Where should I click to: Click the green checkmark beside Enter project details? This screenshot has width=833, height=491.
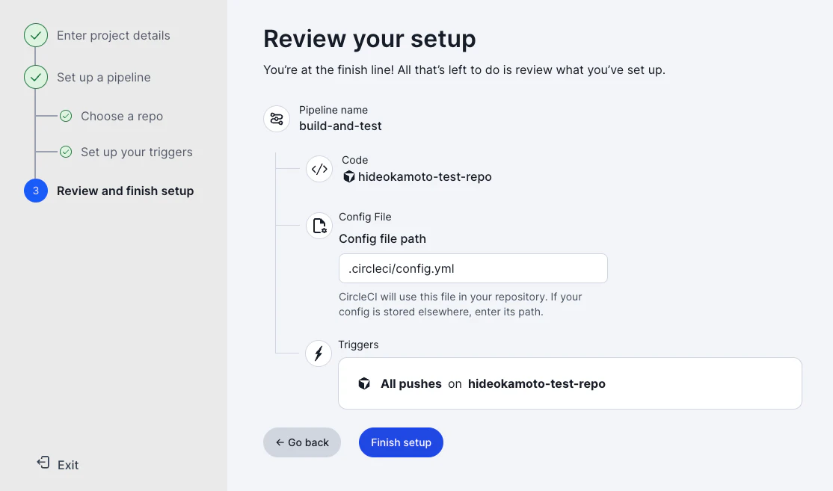[36, 36]
